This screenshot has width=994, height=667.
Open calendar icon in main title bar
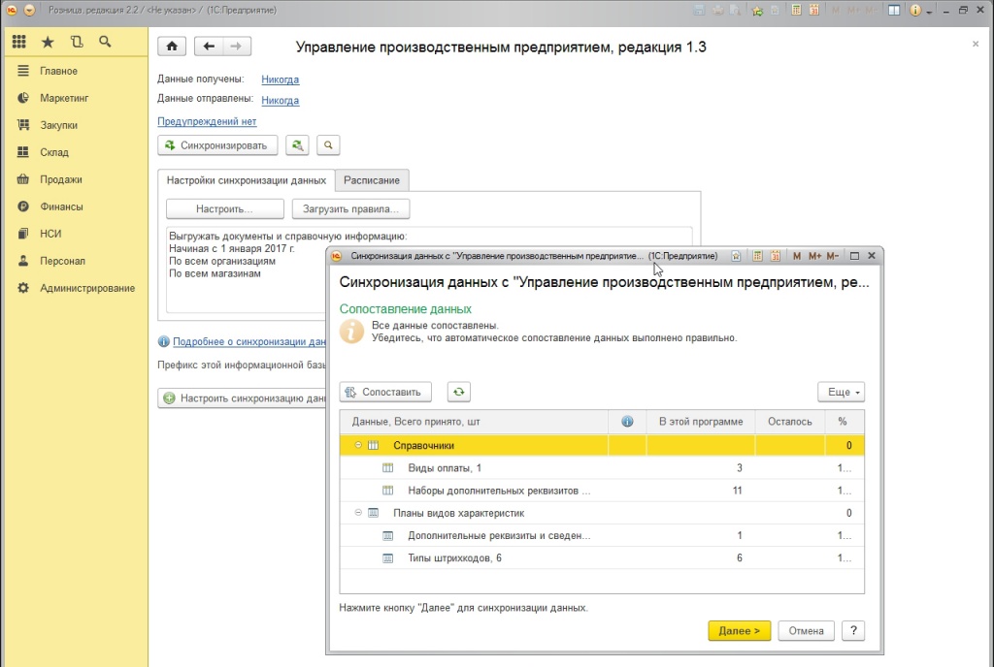813,10
